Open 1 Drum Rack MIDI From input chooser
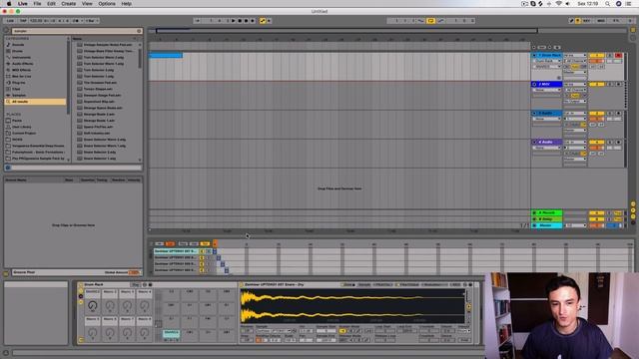Image resolution: width=639 pixels, height=359 pixels. tap(575, 56)
